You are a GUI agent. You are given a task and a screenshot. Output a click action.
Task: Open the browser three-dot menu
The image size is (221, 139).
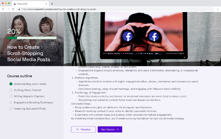218,9
